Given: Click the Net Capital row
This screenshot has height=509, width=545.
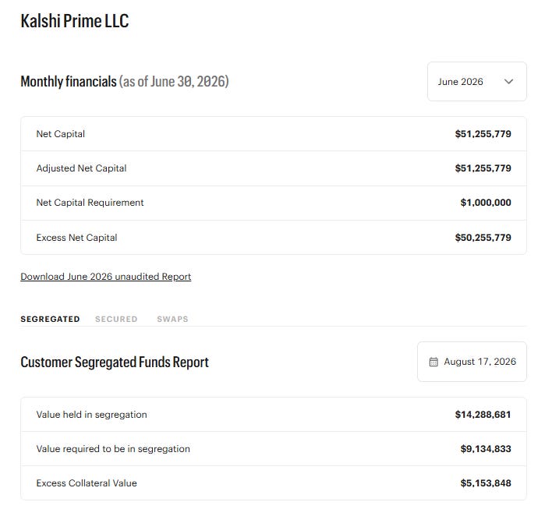Looking at the screenshot, I should point(274,134).
